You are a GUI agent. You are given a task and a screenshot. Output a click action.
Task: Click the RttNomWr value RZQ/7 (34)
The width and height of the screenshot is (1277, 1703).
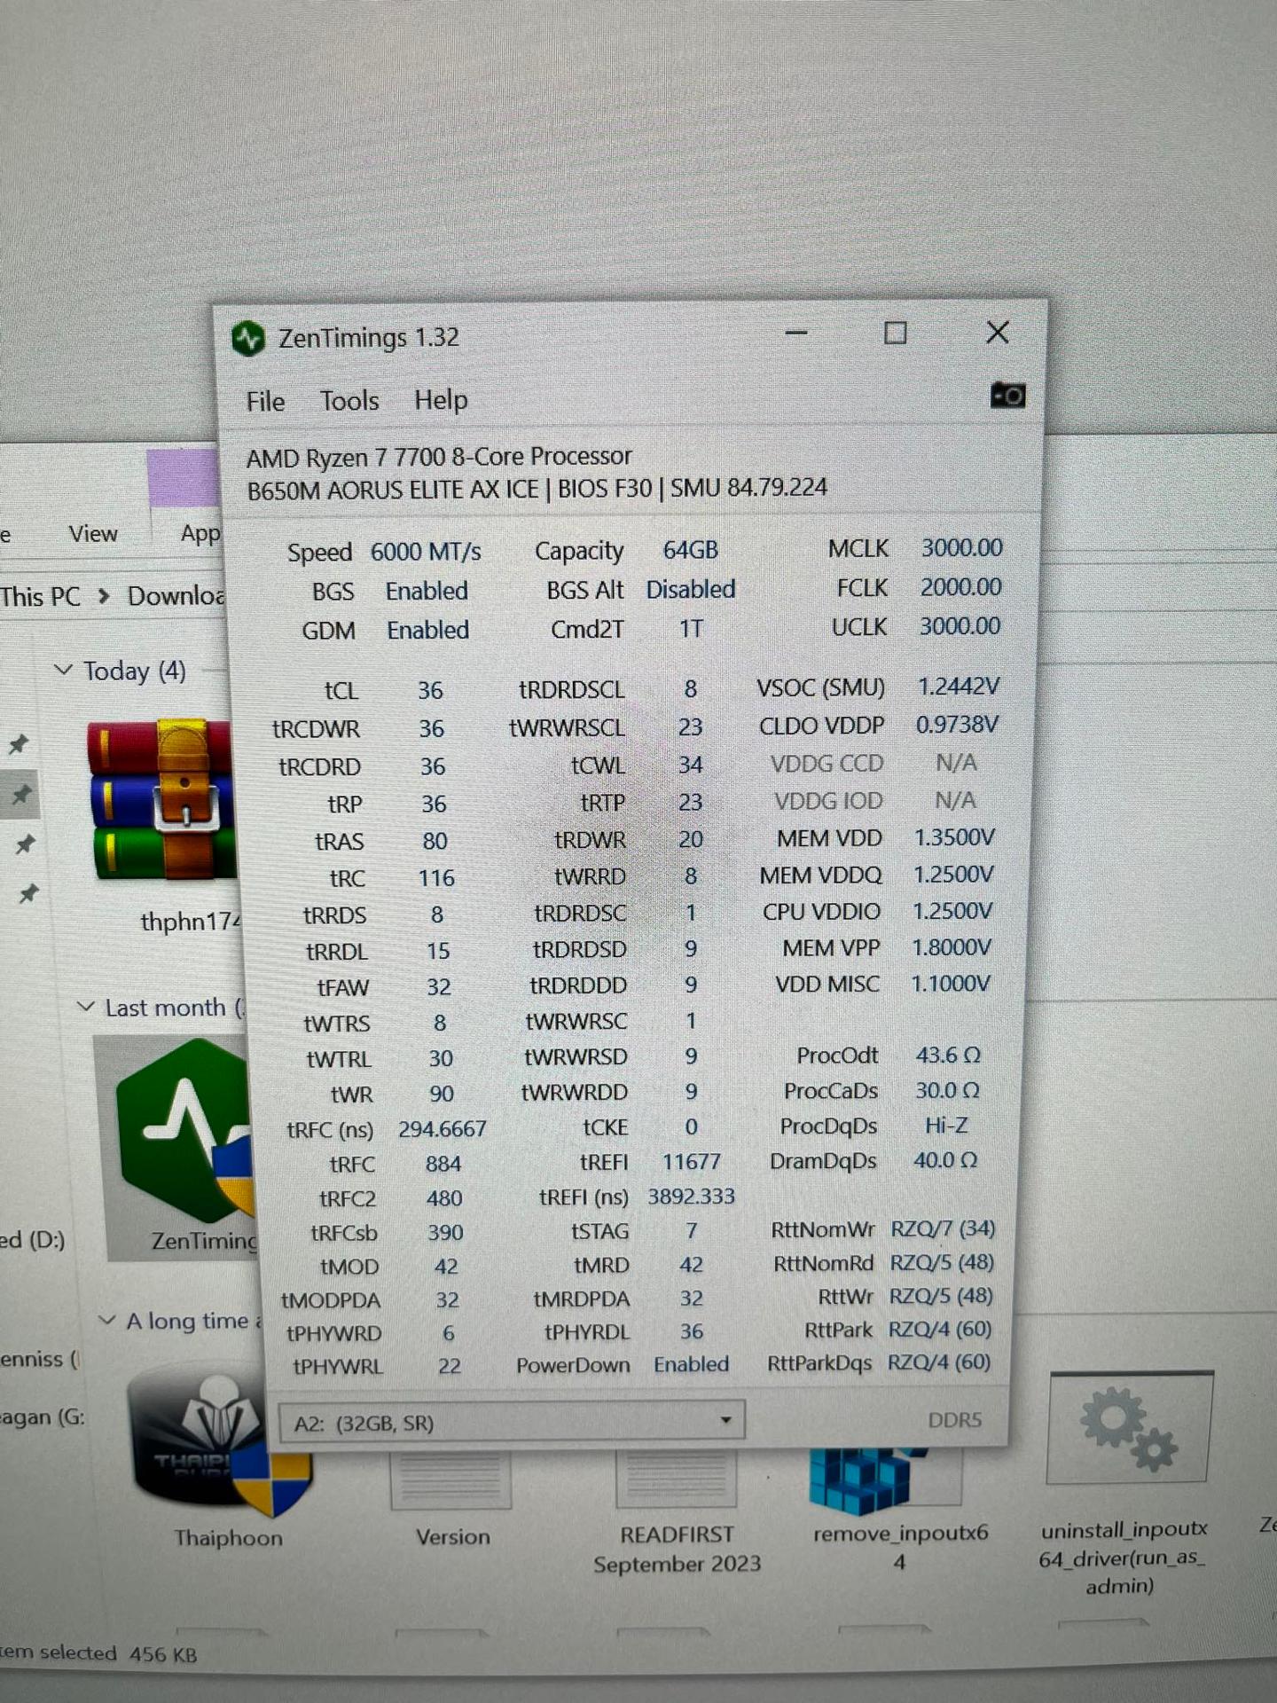943,1228
